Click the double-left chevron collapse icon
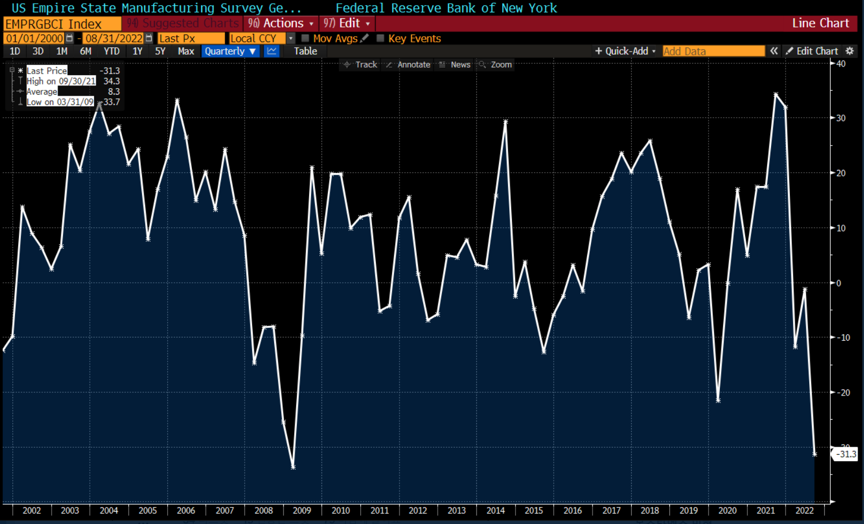 pos(774,51)
